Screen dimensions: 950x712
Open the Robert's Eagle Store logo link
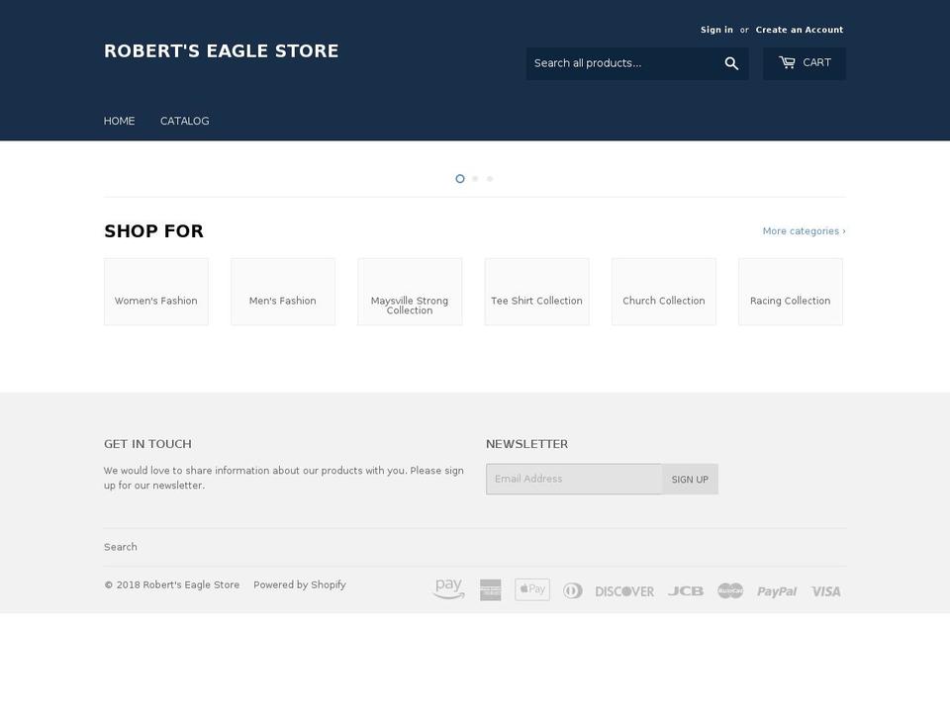221,50
